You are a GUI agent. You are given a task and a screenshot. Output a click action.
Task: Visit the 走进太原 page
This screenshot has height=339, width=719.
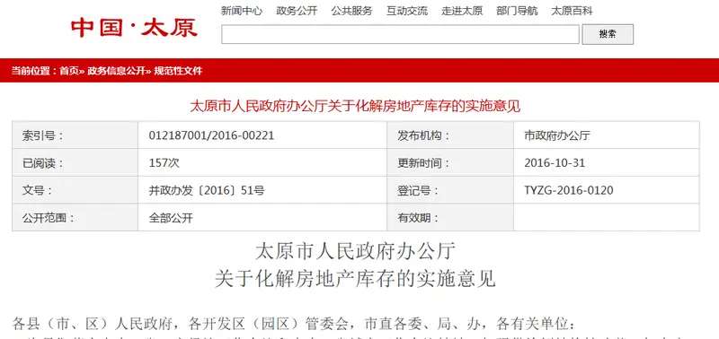point(462,11)
